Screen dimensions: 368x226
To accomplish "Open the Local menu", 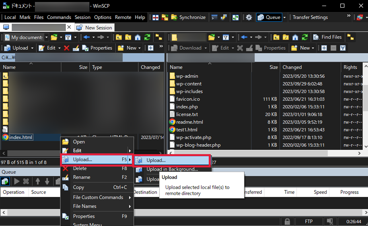I will [10, 17].
